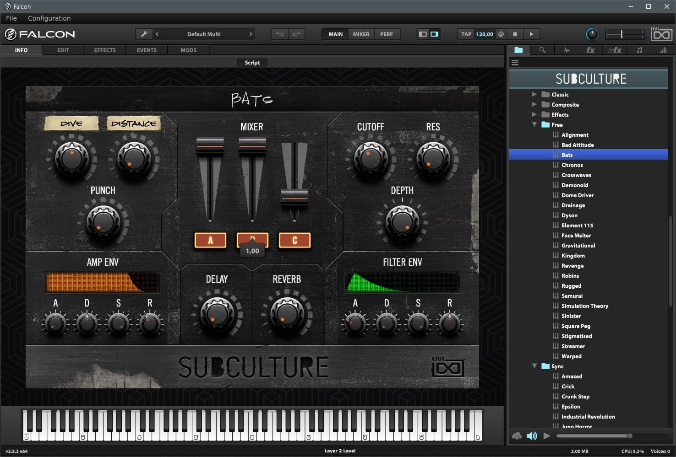
Task: Stop transport playback
Action: pos(515,34)
